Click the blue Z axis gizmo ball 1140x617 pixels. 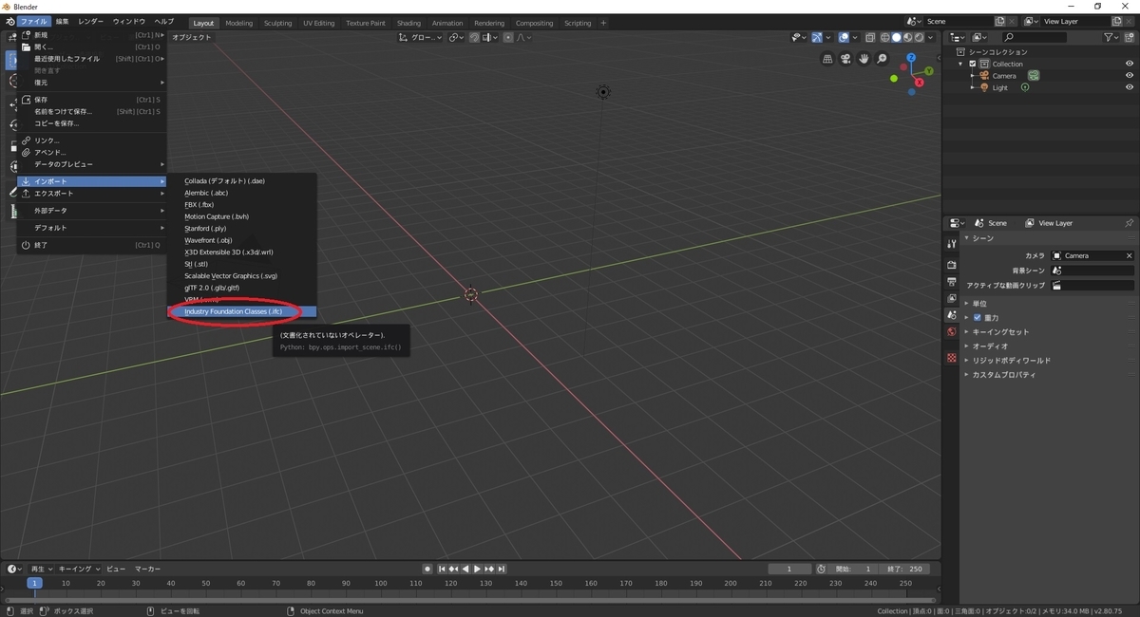(x=910, y=58)
